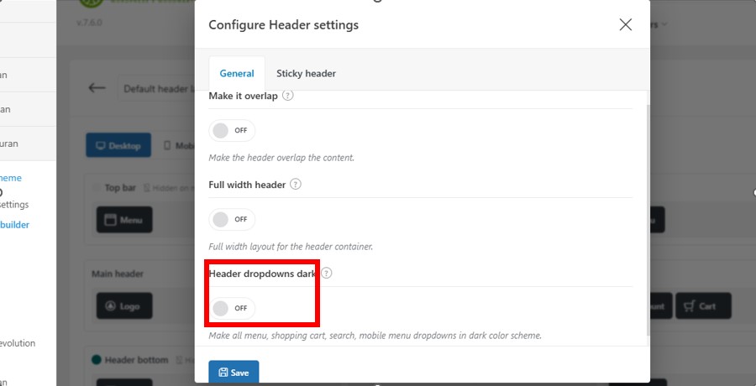The width and height of the screenshot is (756, 386).
Task: Close the Configure Header settings dialog
Action: coord(625,24)
